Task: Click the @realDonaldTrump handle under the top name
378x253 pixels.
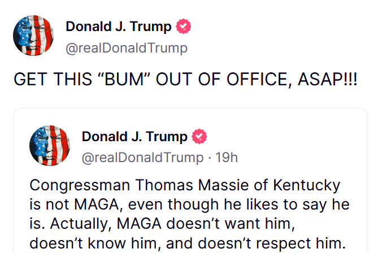Action: click(127, 48)
